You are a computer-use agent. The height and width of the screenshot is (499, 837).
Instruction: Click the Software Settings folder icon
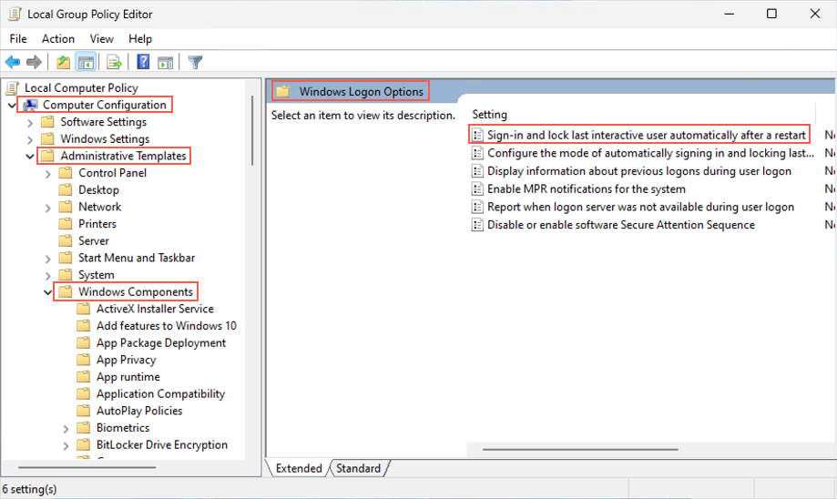coord(48,122)
